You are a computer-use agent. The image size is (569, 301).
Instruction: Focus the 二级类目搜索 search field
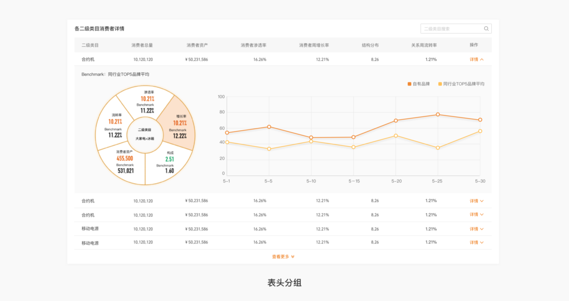(456, 29)
